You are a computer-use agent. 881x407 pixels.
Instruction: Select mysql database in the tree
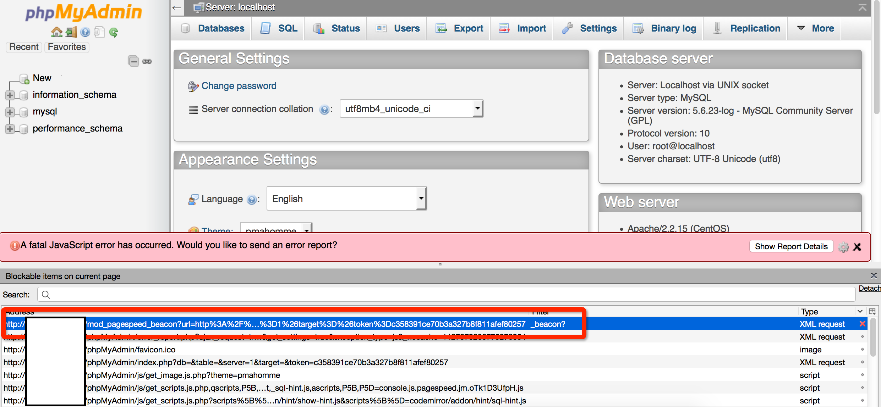click(45, 112)
